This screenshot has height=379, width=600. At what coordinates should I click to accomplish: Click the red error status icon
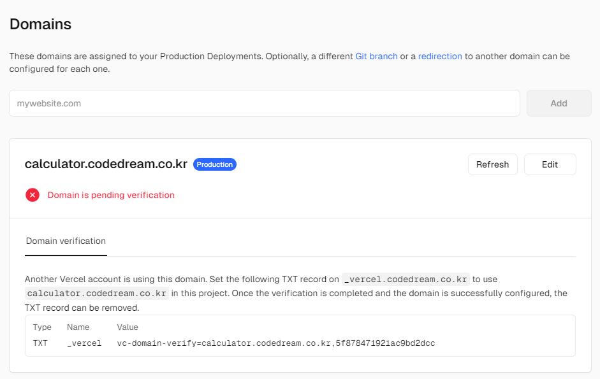pos(33,195)
